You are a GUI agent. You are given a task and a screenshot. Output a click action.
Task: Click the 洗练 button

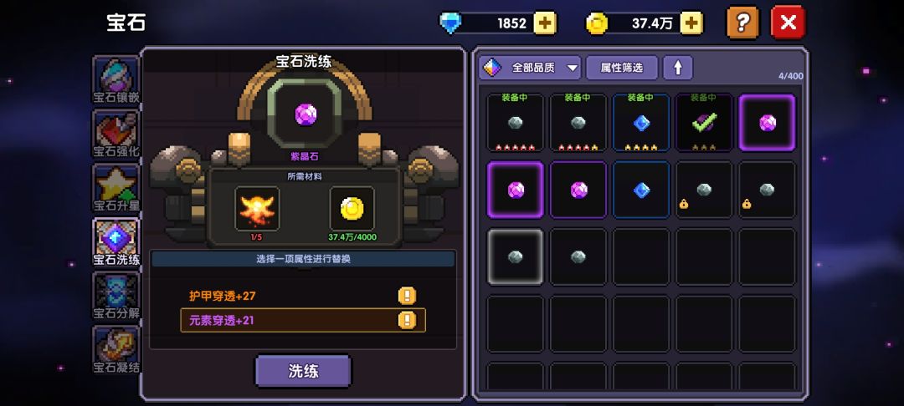click(x=303, y=371)
